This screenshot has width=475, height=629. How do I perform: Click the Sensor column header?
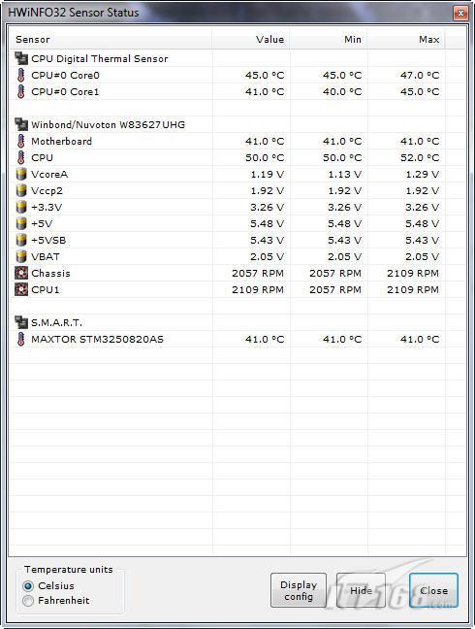[111, 39]
